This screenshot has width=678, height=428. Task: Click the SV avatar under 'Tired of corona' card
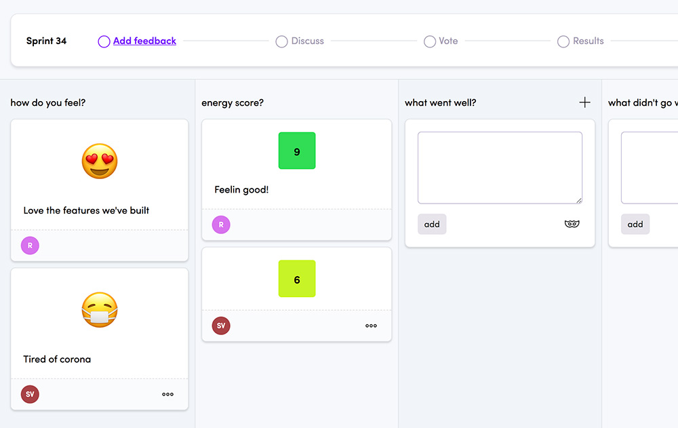(30, 394)
